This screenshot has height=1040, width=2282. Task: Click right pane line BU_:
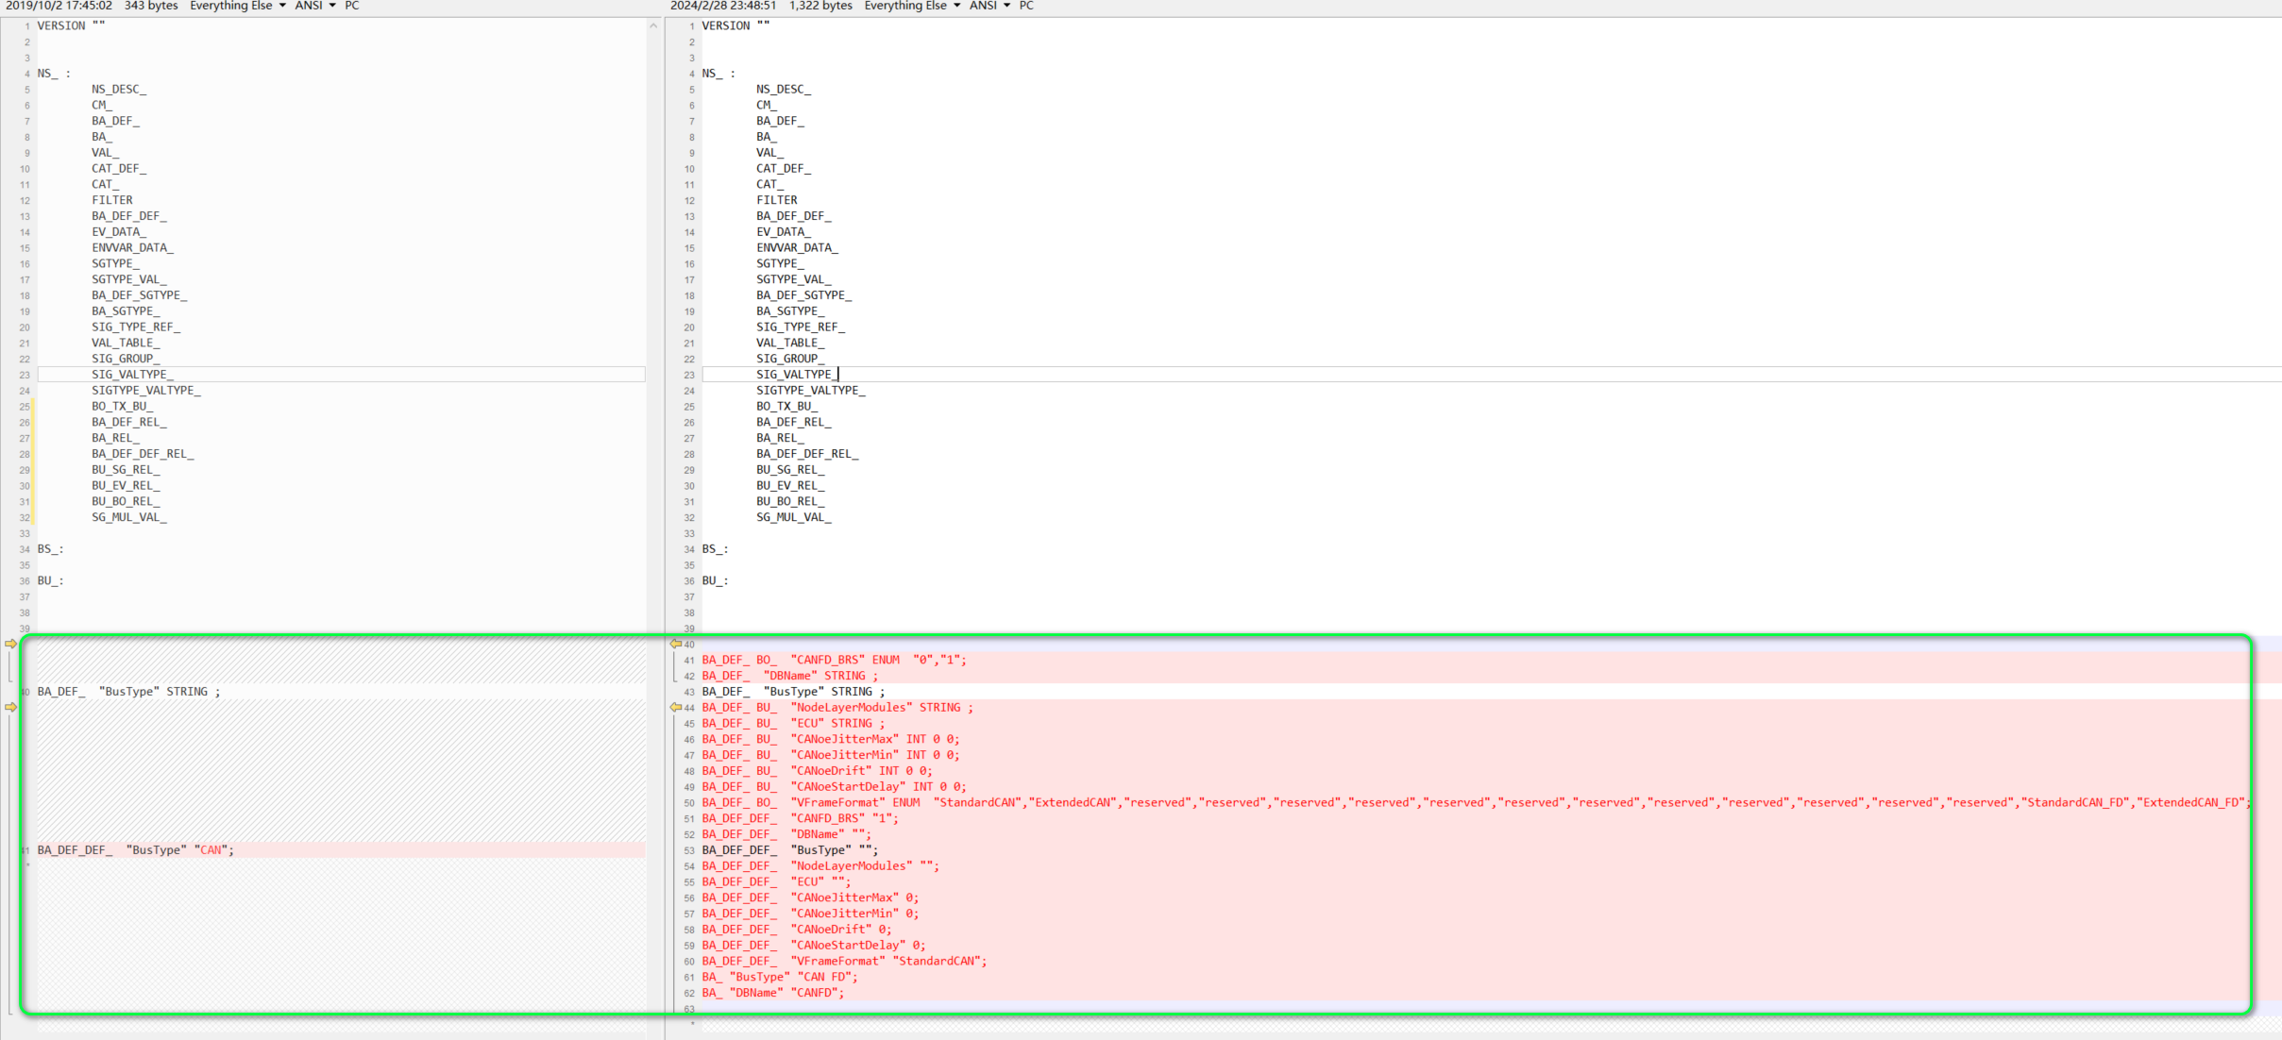point(715,581)
